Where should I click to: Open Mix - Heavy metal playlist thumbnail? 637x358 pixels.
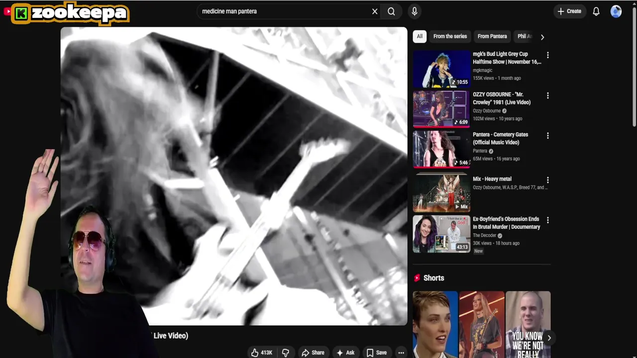[x=441, y=193]
